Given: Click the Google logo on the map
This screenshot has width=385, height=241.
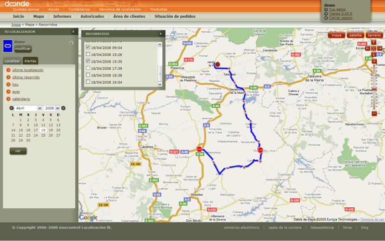Looking at the screenshot, I should tap(89, 217).
